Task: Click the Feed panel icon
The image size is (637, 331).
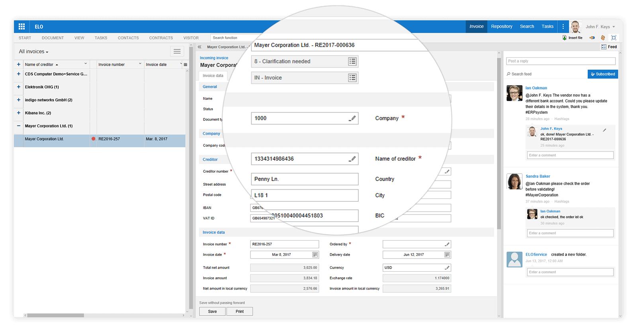Action: point(604,47)
